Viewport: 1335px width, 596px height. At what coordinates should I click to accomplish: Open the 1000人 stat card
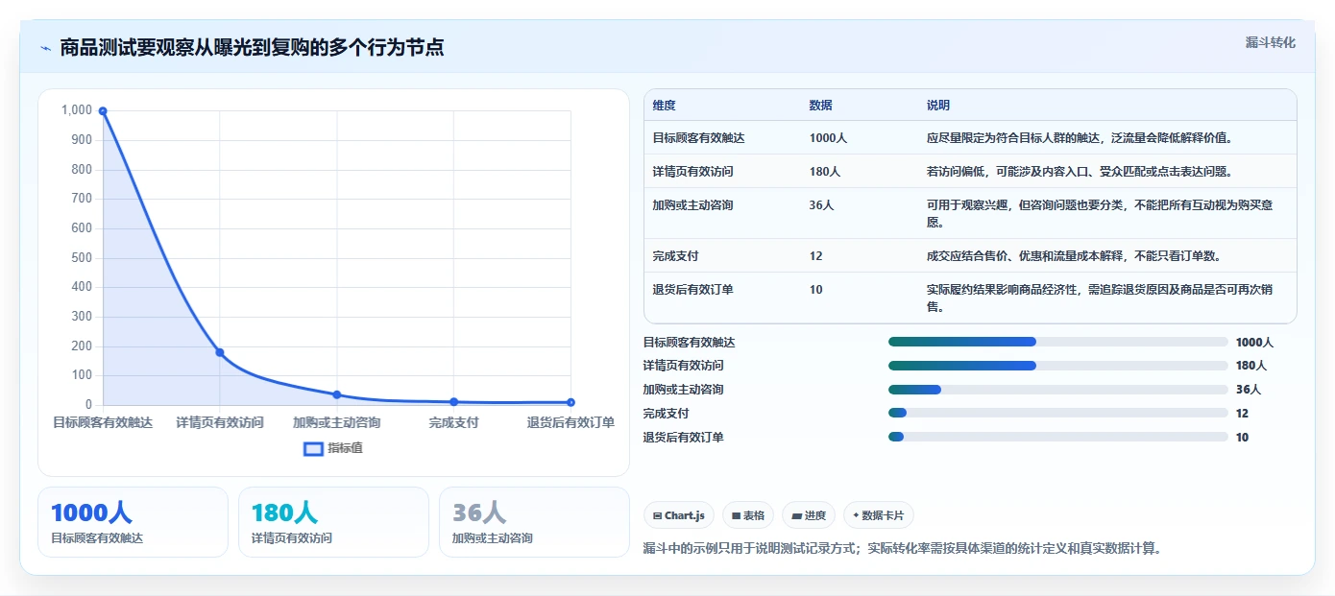(x=133, y=522)
